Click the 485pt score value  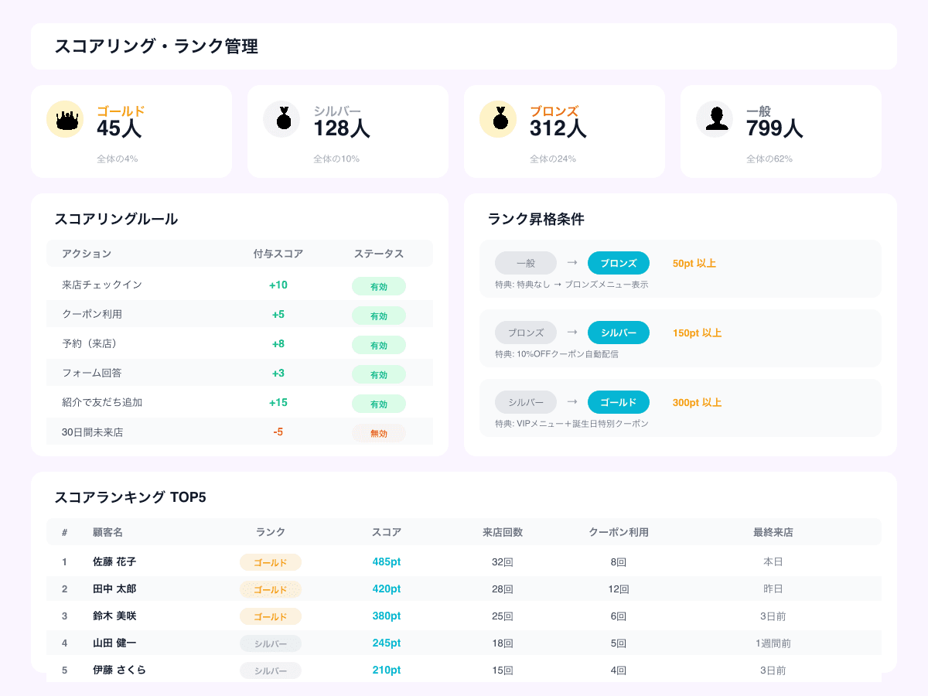(387, 561)
